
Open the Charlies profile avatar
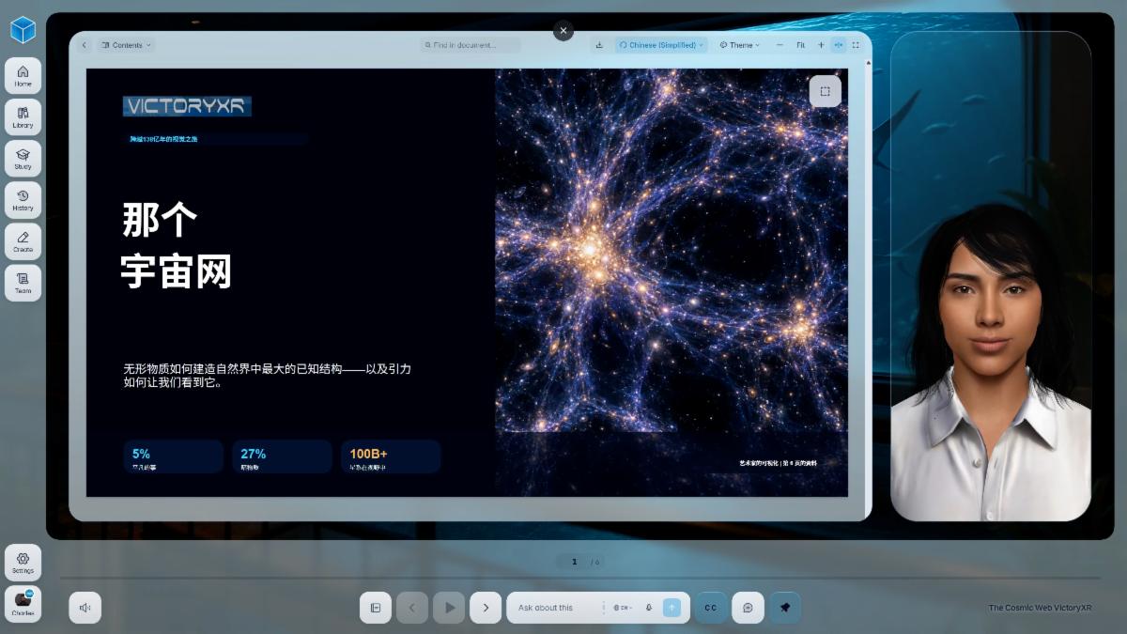click(23, 603)
